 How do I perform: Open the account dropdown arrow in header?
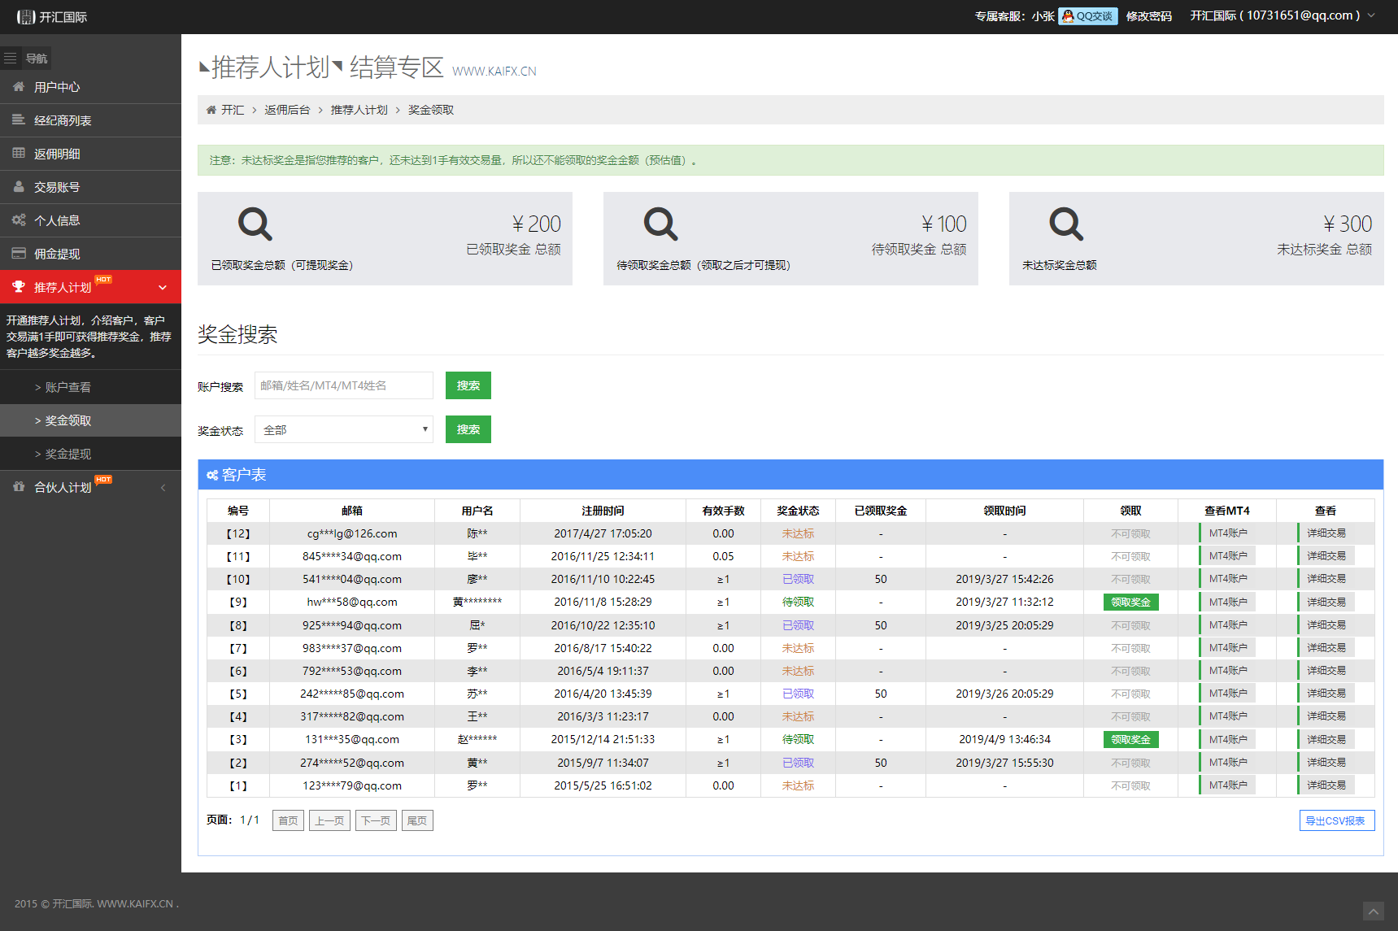(1371, 15)
